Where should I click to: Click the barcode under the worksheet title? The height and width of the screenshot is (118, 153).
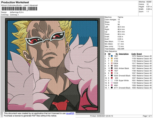point(19,9)
